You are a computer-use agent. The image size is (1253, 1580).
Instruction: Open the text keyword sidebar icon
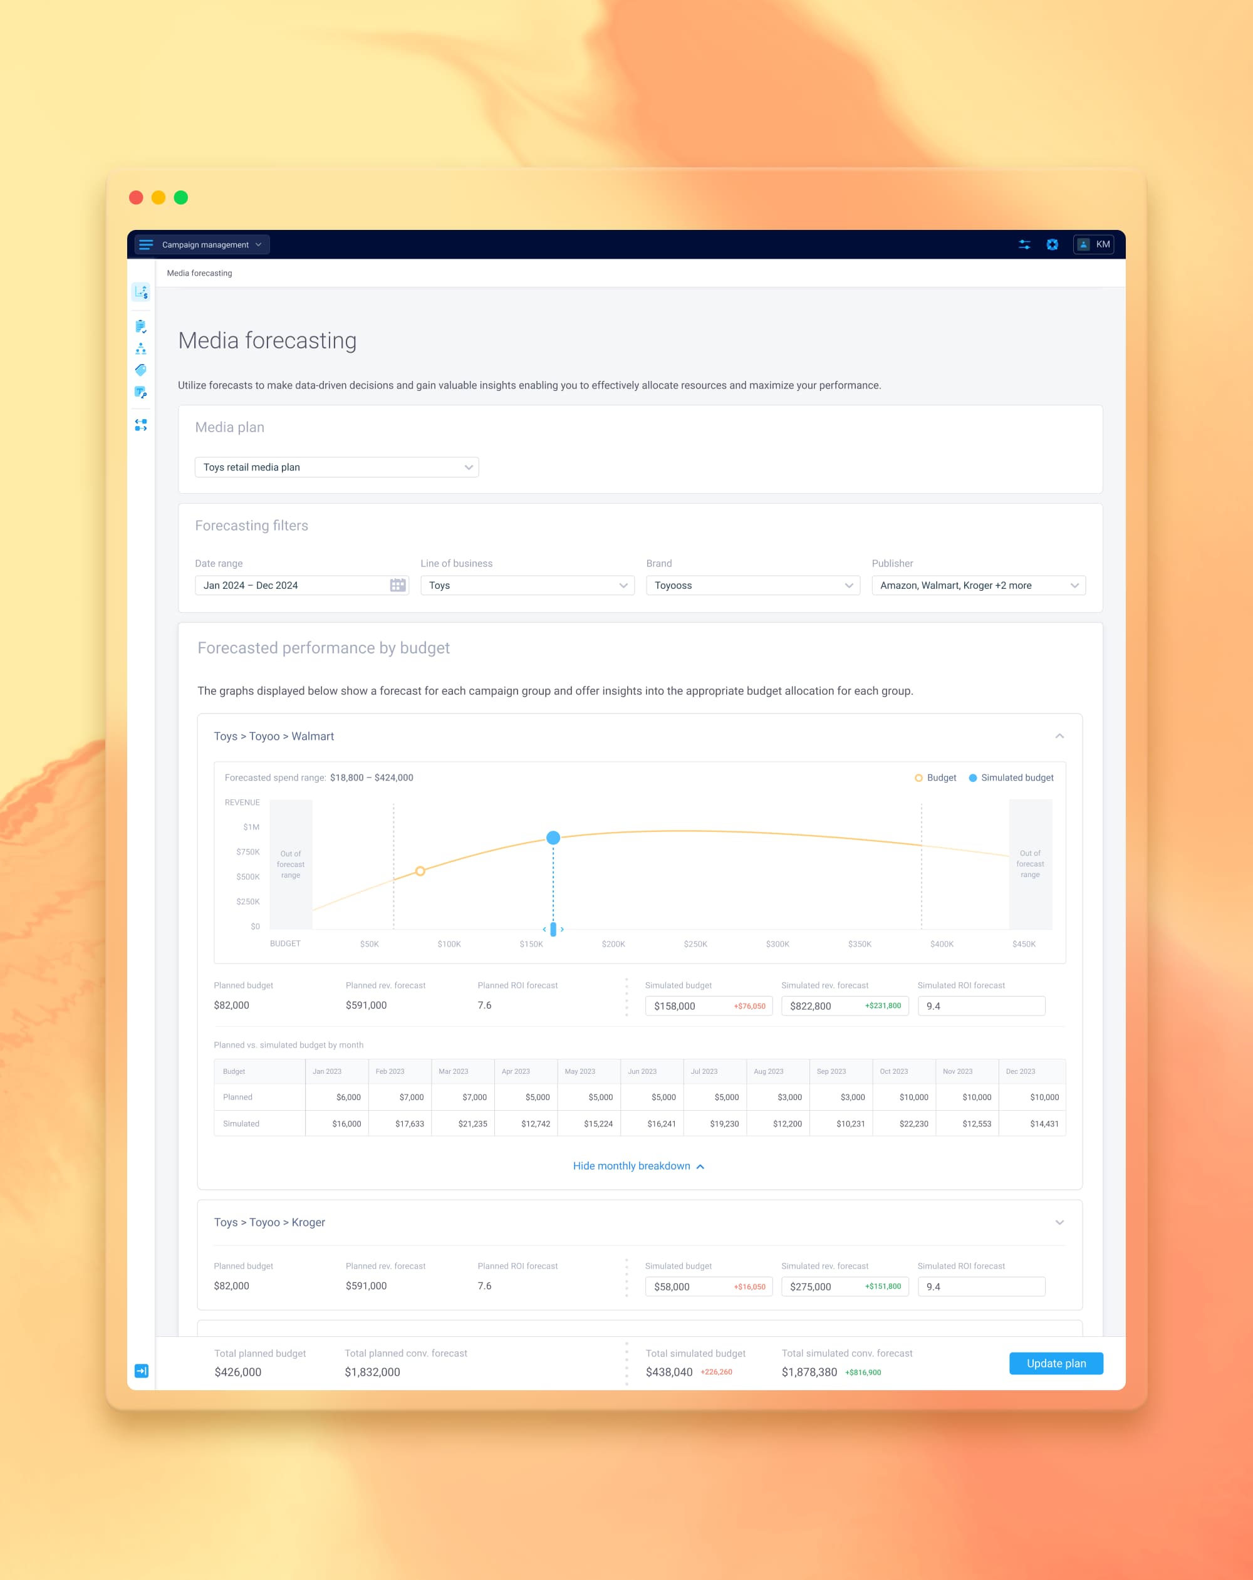pyautogui.click(x=141, y=393)
